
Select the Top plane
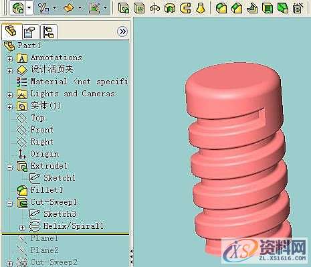coord(37,118)
